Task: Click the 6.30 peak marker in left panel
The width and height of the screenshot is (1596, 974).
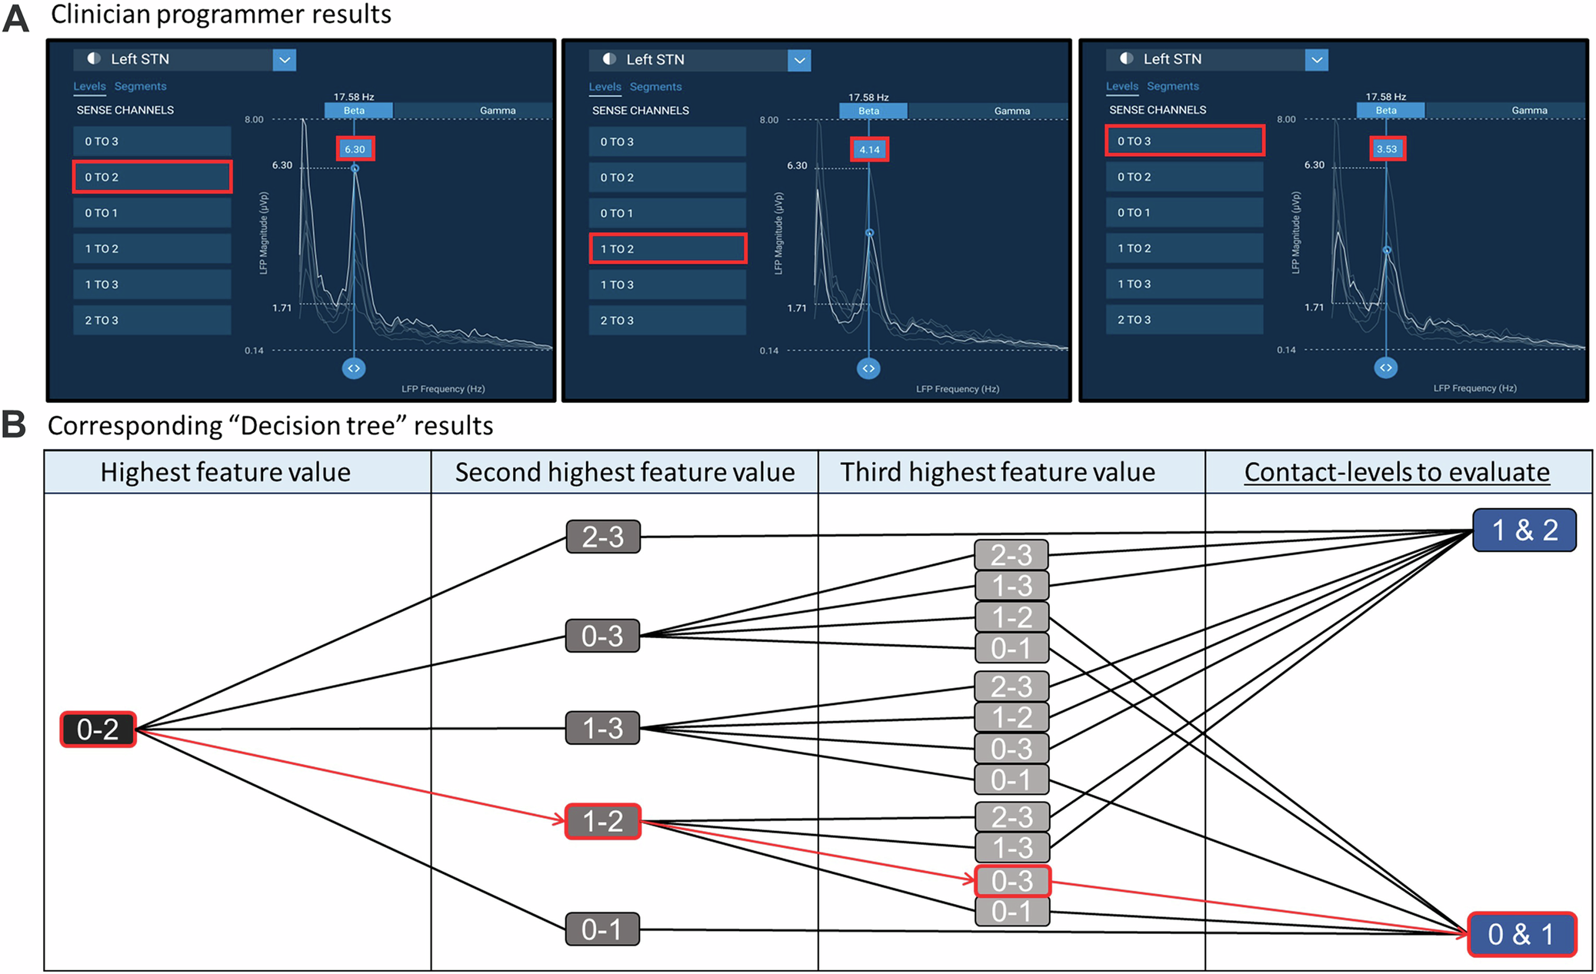Action: point(355,149)
